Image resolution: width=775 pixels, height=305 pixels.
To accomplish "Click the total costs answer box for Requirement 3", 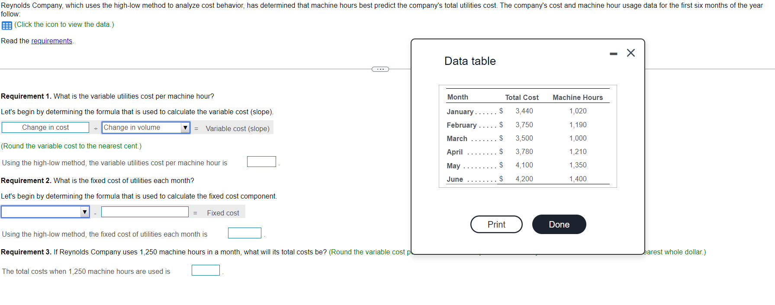I will [206, 270].
